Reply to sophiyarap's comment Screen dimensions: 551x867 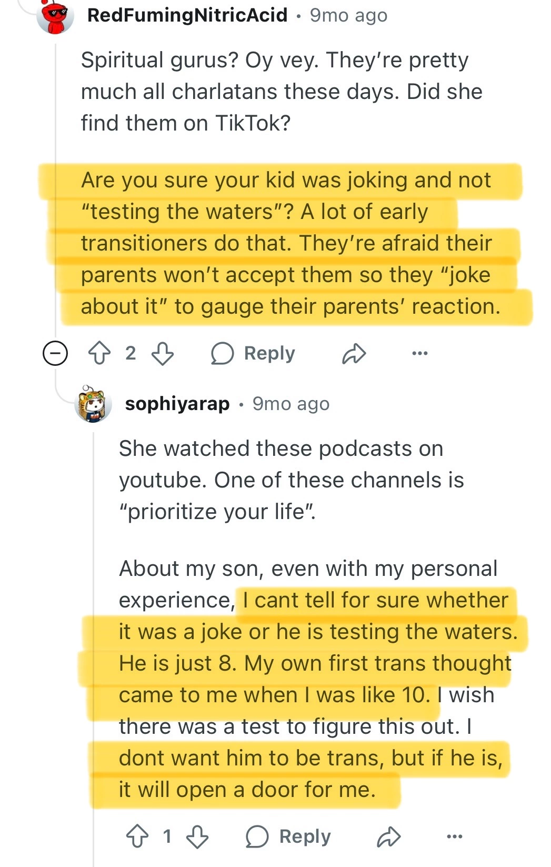tap(288, 836)
